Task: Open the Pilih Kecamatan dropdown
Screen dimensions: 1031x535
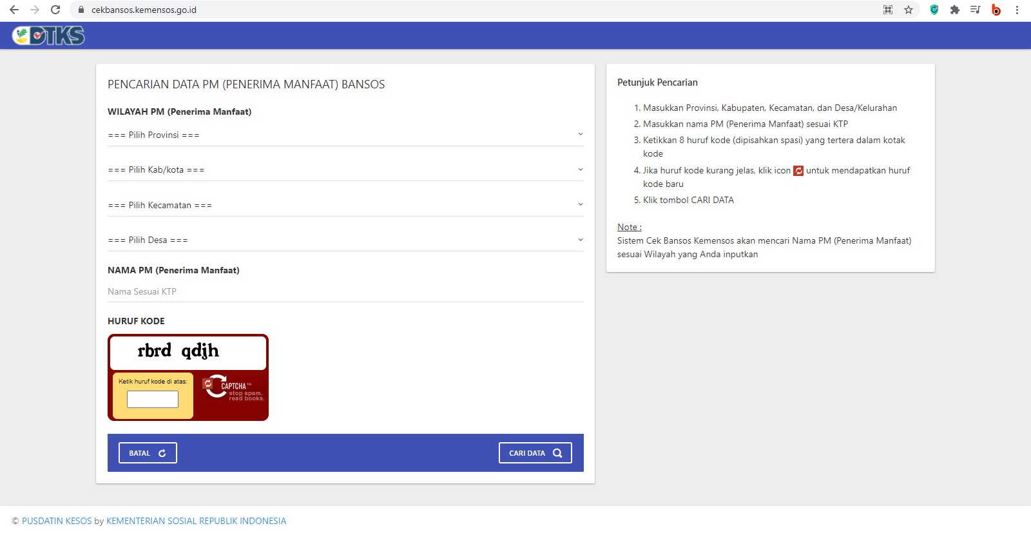Action: coord(345,205)
